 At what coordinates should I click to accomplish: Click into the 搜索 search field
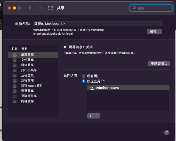click(151, 8)
